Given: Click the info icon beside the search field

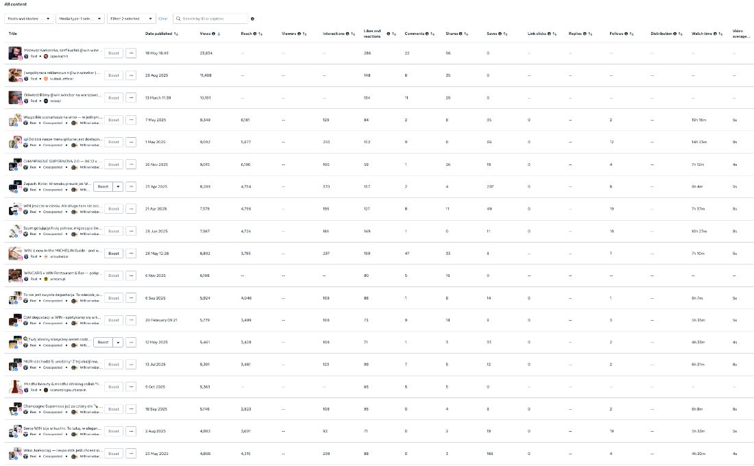Looking at the screenshot, I should 252,19.
